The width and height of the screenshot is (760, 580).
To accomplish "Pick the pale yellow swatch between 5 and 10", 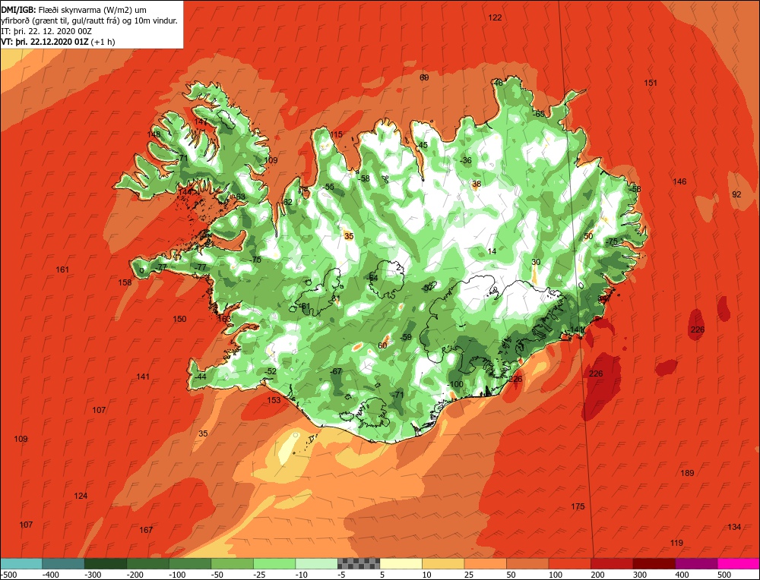I will (401, 563).
